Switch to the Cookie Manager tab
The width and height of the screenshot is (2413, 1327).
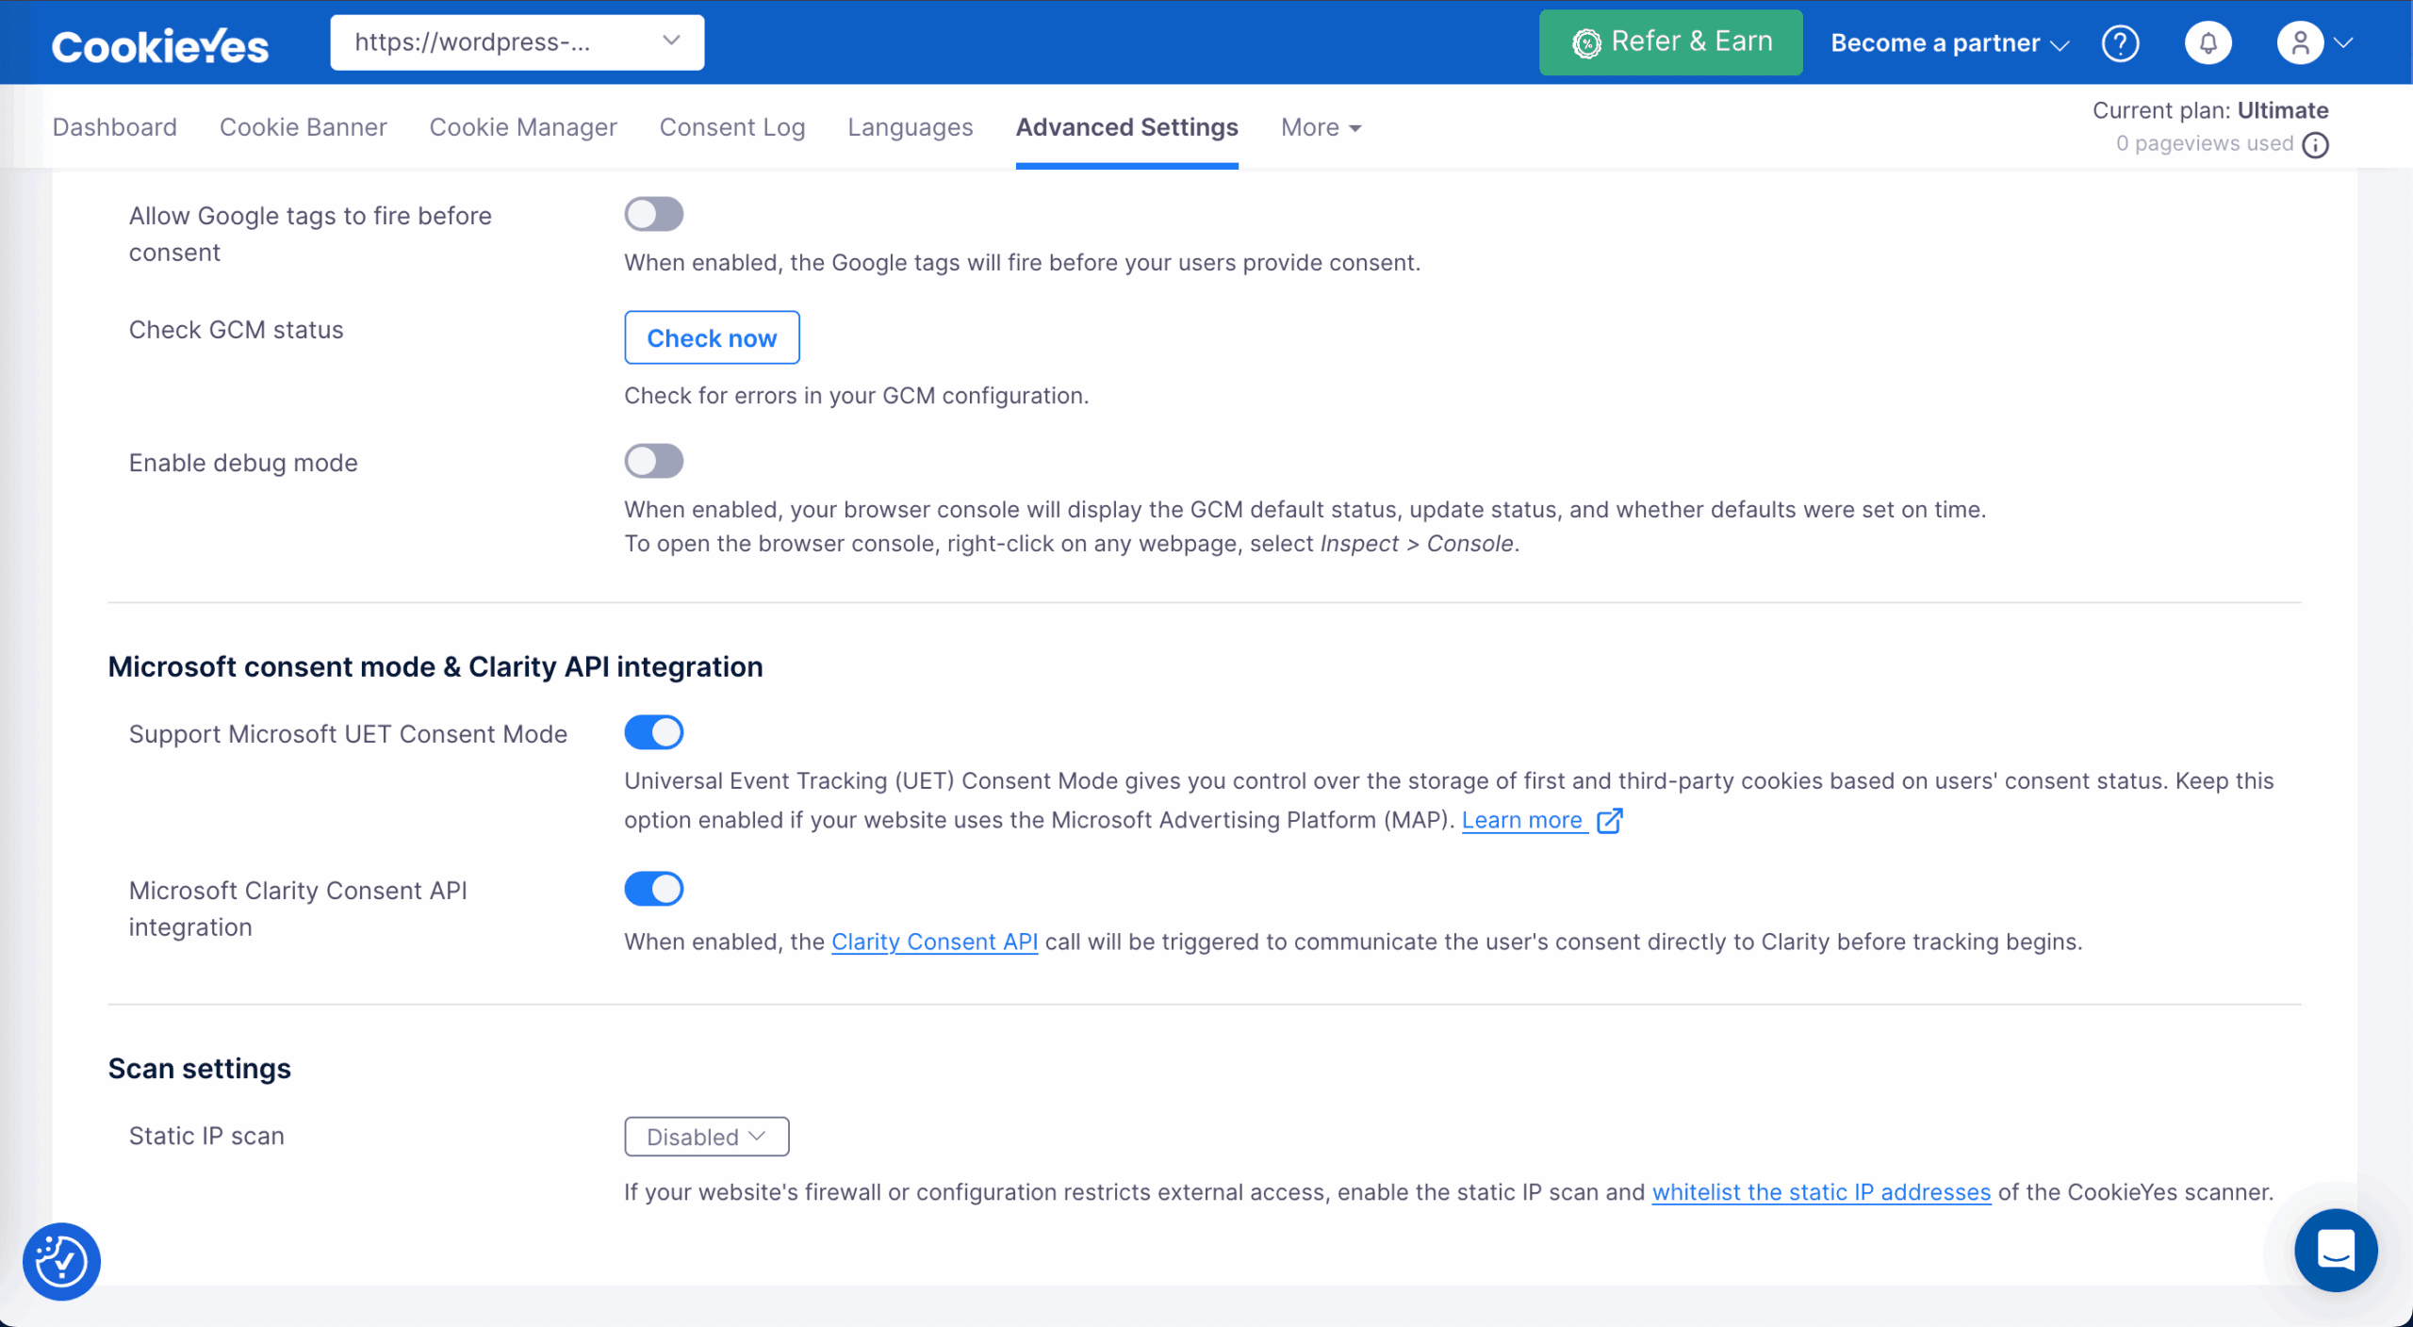(x=522, y=127)
